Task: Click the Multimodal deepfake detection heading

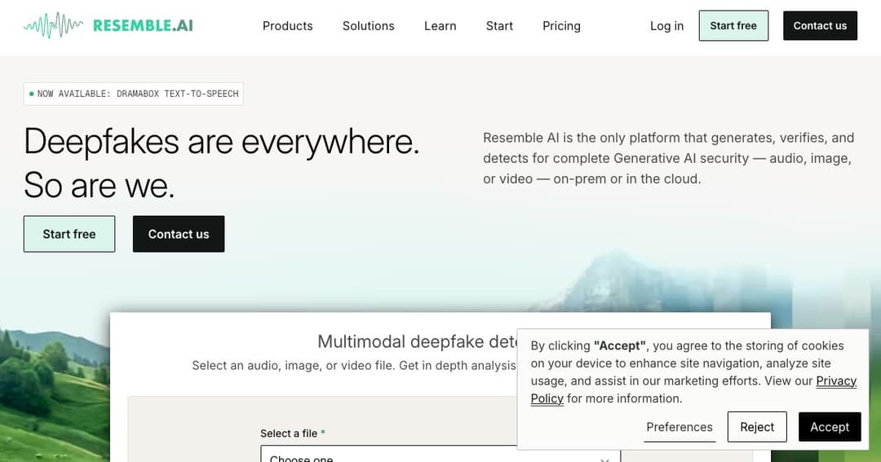Action: coord(418,341)
